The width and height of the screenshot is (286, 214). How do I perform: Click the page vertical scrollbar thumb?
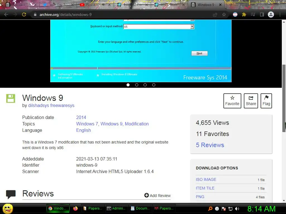tap(284, 98)
